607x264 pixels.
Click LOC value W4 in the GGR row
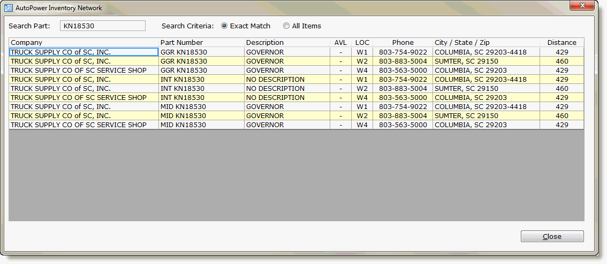tap(362, 71)
